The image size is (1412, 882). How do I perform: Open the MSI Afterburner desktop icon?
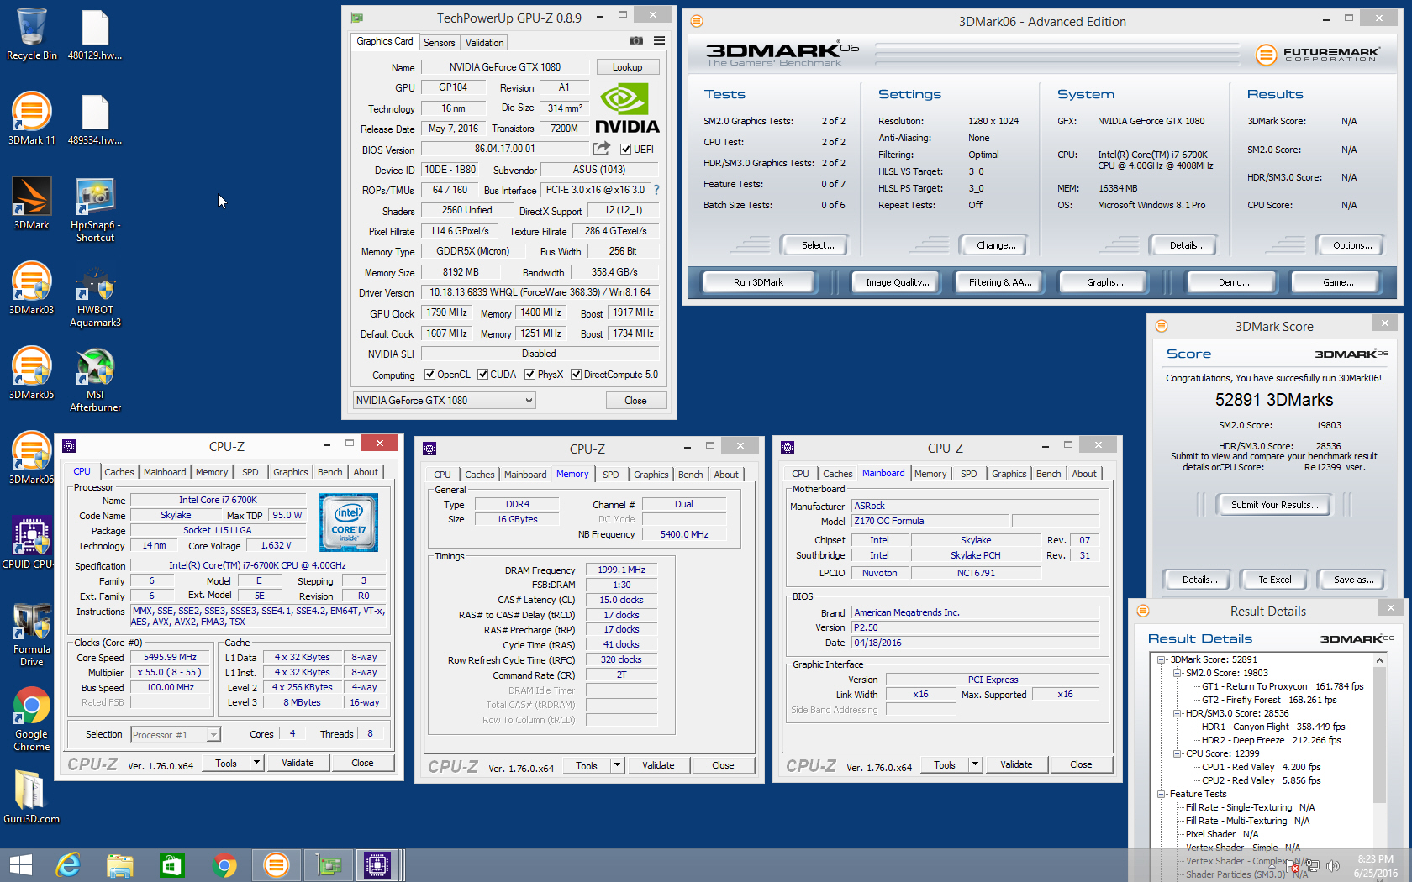(x=95, y=380)
